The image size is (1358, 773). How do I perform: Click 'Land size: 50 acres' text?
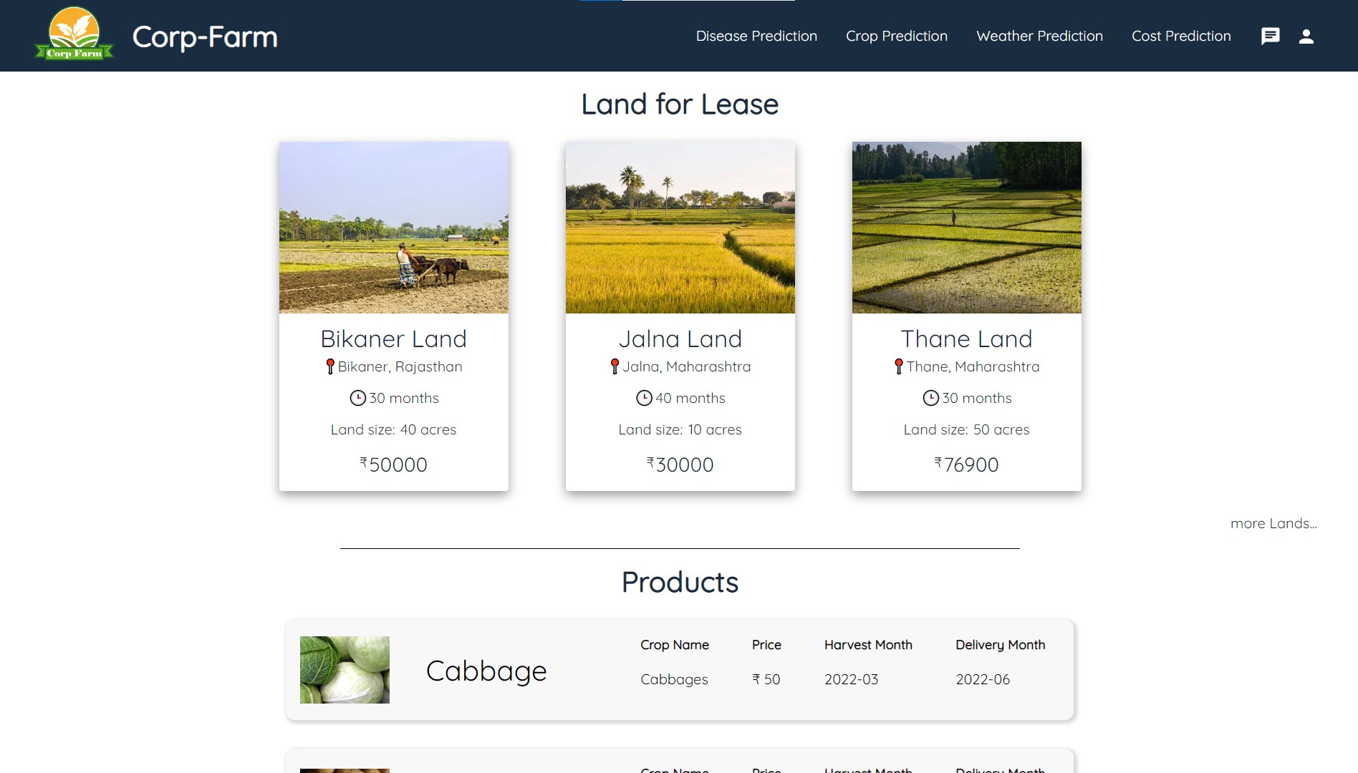[x=967, y=429]
